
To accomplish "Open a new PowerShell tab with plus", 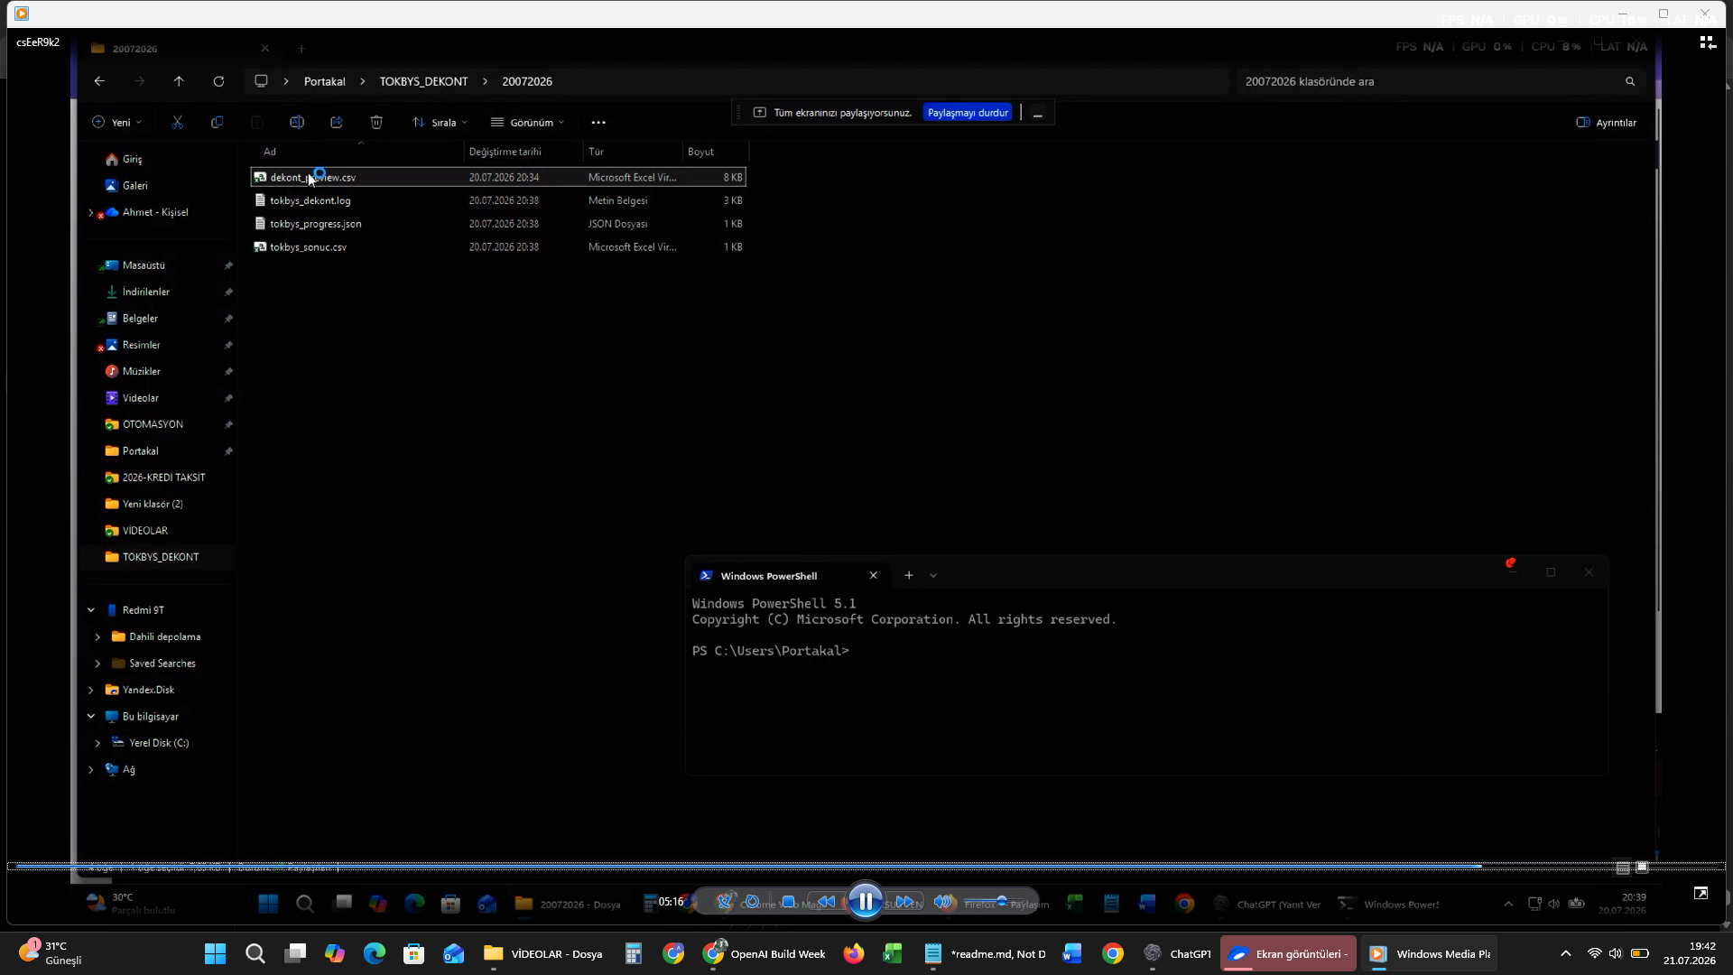I will (909, 576).
